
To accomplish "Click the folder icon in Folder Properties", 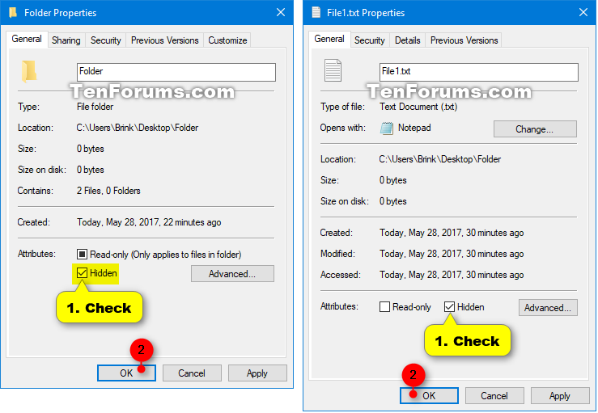I will click(x=29, y=71).
